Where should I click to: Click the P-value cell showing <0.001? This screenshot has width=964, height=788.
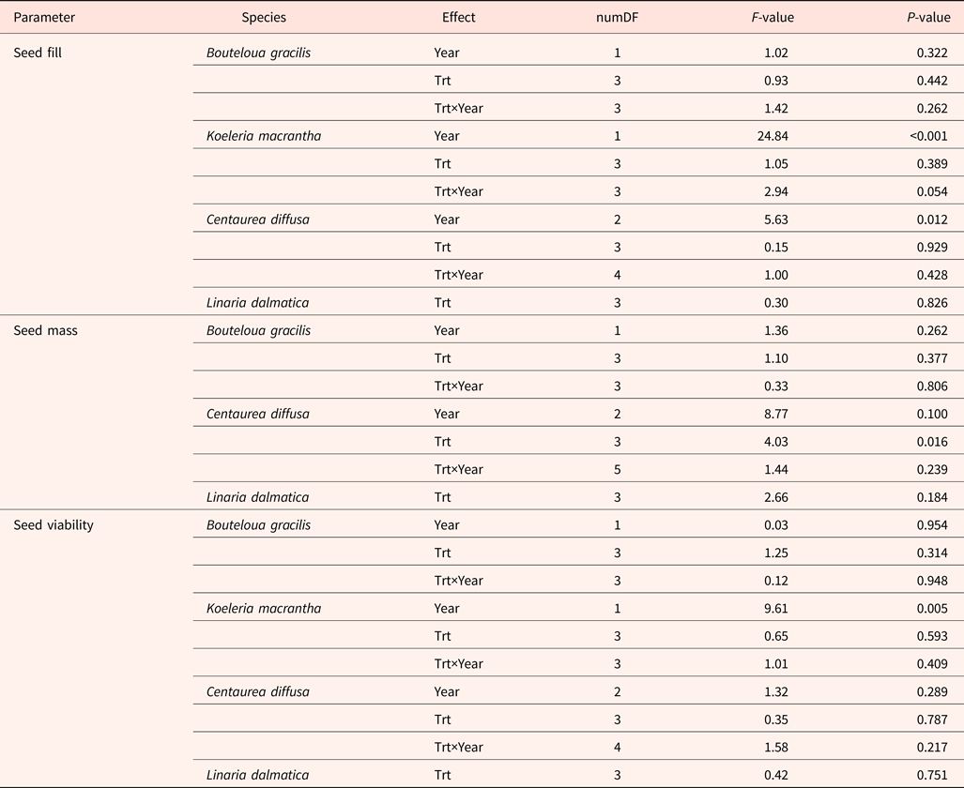(x=927, y=136)
